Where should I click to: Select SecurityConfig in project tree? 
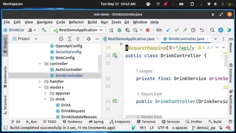click(68, 52)
